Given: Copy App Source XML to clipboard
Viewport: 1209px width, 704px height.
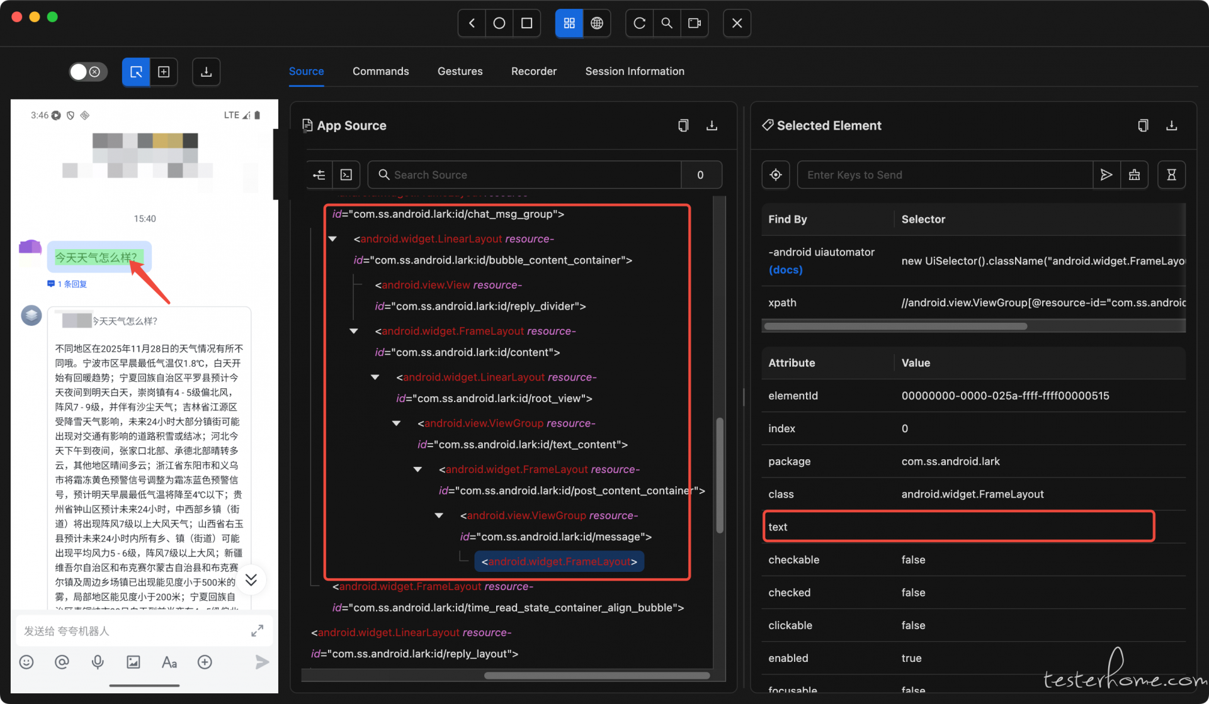Looking at the screenshot, I should (x=683, y=126).
